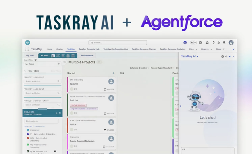Image resolution: width=252 pixels, height=154 pixels.
Task: Open the Projects panel tools icon
Action: (x=60, y=113)
